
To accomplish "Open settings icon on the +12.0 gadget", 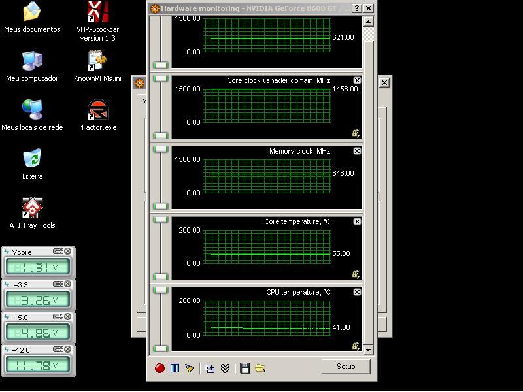I will [58, 350].
